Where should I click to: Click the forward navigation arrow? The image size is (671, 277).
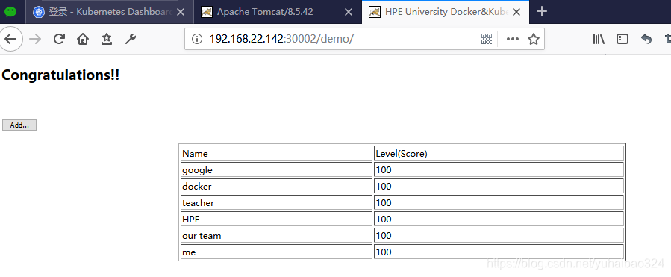tap(35, 40)
